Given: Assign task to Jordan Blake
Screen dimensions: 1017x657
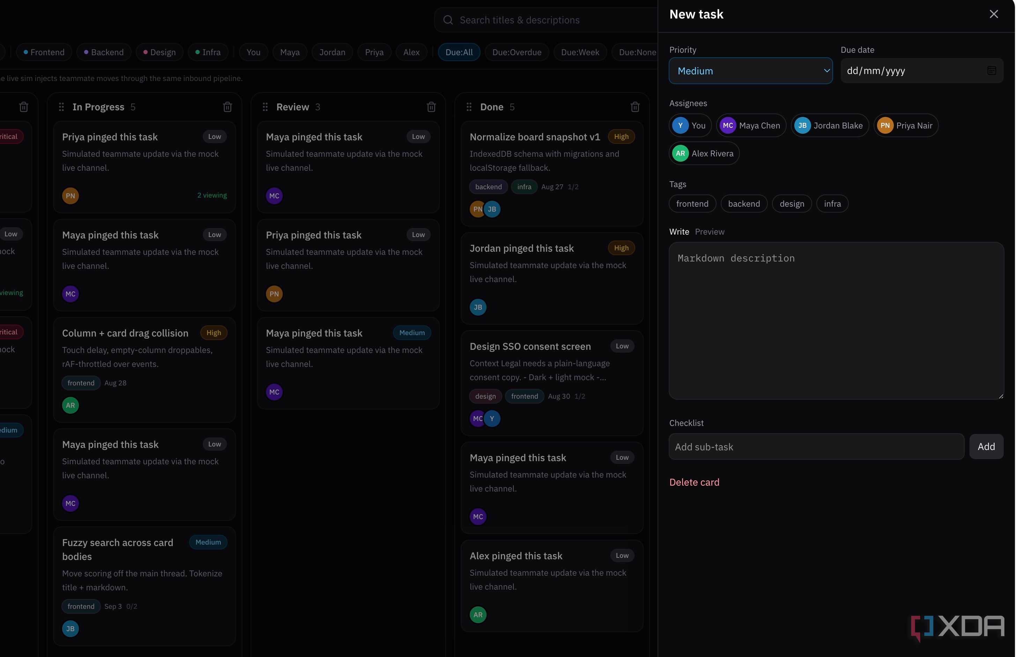Looking at the screenshot, I should point(829,125).
